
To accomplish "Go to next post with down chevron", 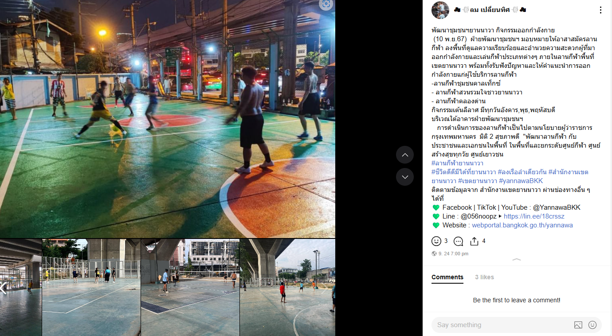I will point(405,177).
